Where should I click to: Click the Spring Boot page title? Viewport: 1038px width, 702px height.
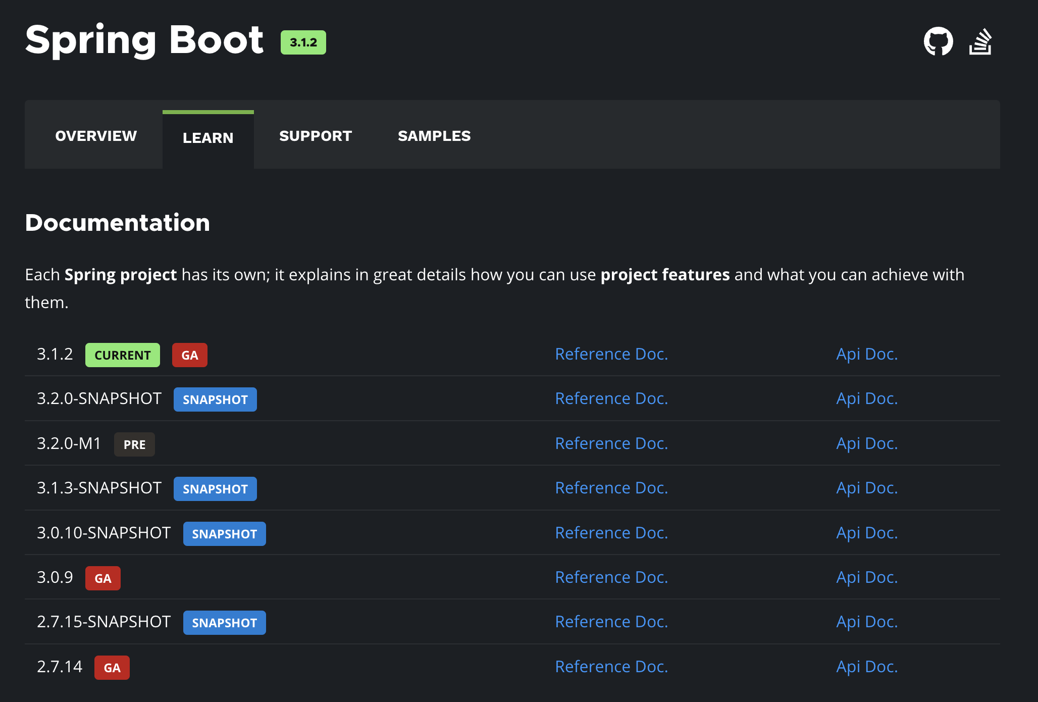point(144,40)
